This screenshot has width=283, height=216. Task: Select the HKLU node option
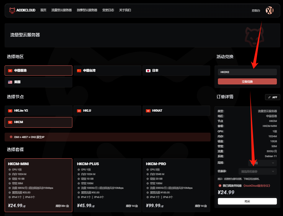pos(107,110)
